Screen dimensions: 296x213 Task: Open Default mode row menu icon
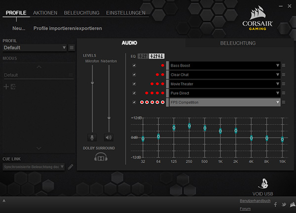[71, 75]
